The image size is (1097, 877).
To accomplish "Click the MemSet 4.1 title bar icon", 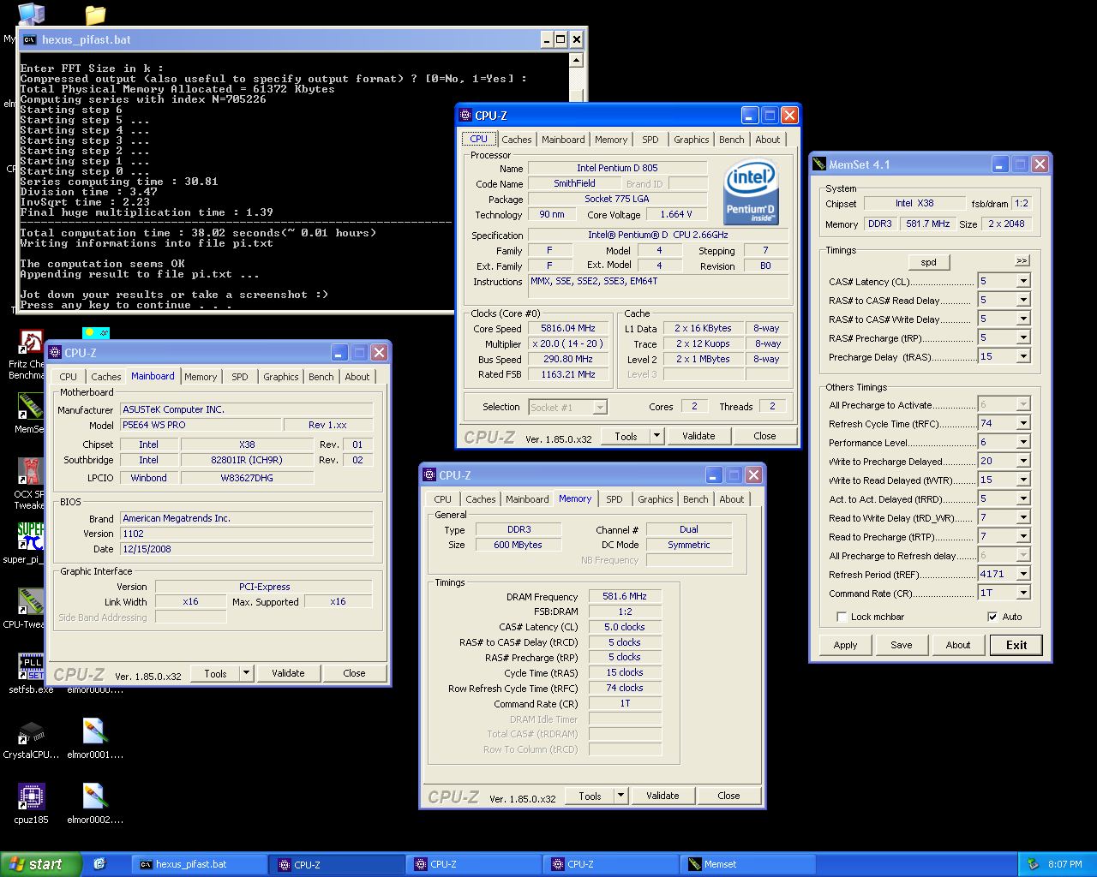I will [819, 164].
